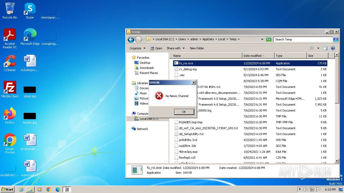The width and height of the screenshot is (344, 193).
Task: Click the file list scrollbar up arrow
Action: click(337, 55)
